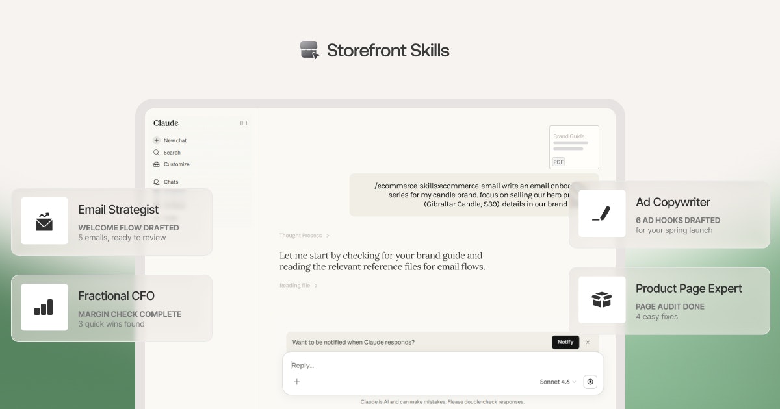Select the Ad Copywriter pencil icon
The image size is (780, 409).
pos(602,213)
